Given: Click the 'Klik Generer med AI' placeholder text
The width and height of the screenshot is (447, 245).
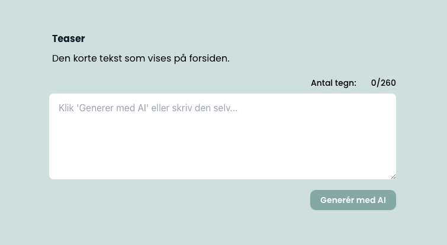Looking at the screenshot, I should tap(148, 108).
